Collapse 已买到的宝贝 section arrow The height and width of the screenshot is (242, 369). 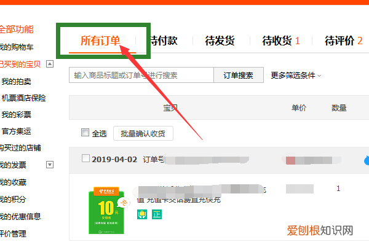point(50,64)
